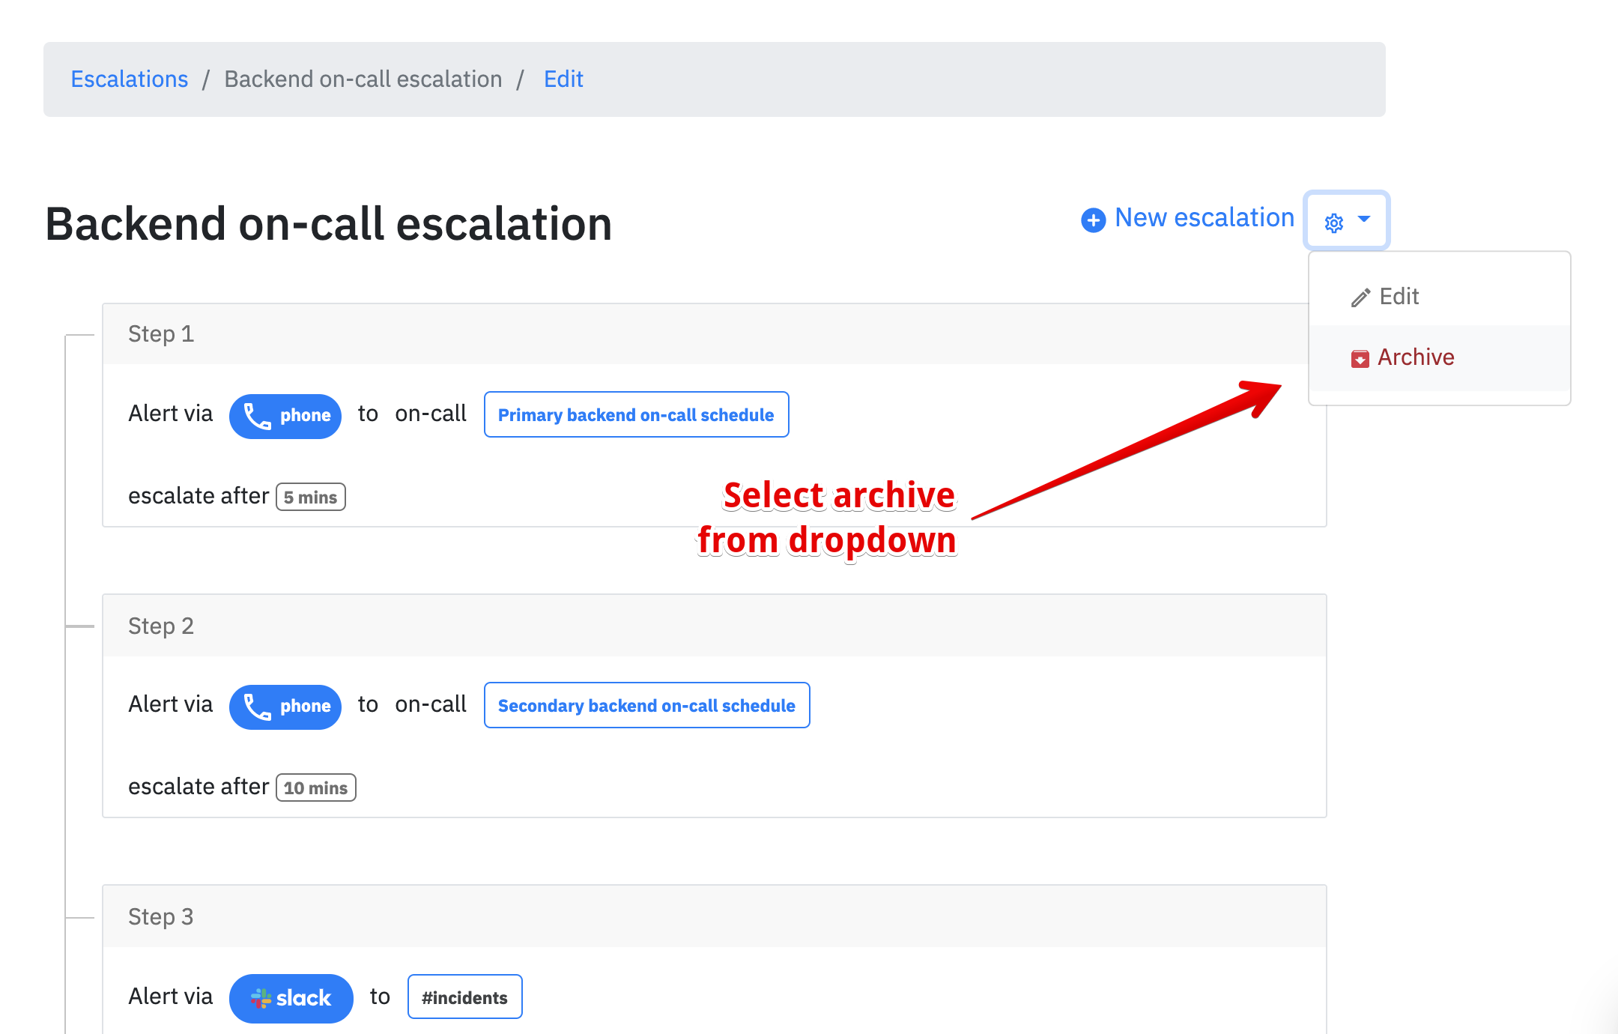Viewport: 1618px width, 1034px height.
Task: Click the #incidents channel tag
Action: pos(464,997)
